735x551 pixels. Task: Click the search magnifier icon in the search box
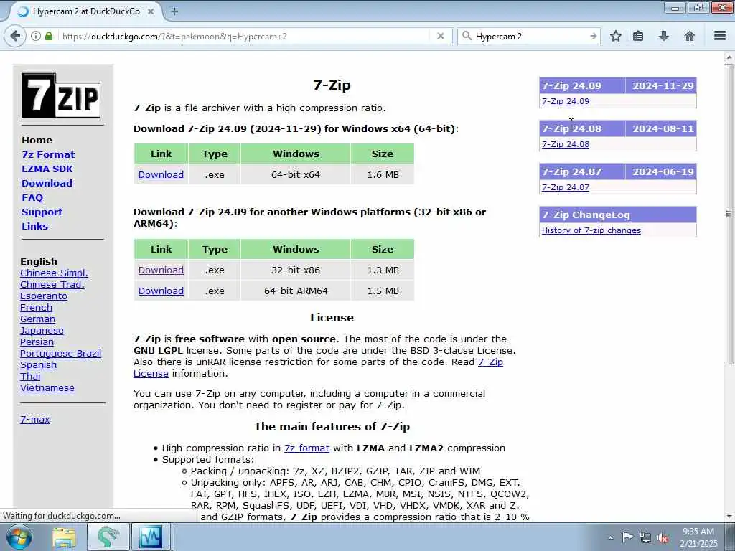(467, 36)
